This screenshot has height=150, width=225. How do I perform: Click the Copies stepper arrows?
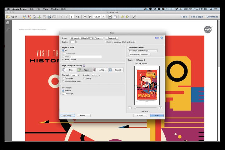[76, 42]
